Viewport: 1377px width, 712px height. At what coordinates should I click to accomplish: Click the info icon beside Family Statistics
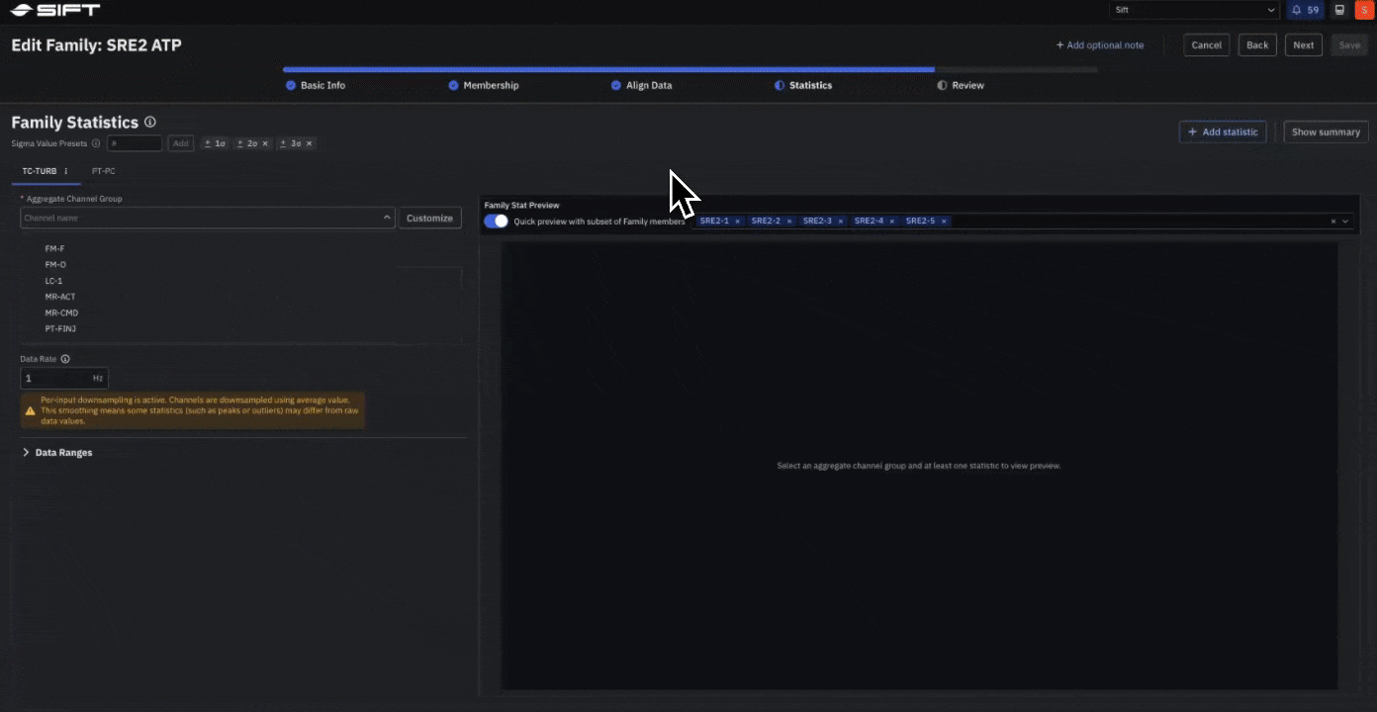(150, 123)
